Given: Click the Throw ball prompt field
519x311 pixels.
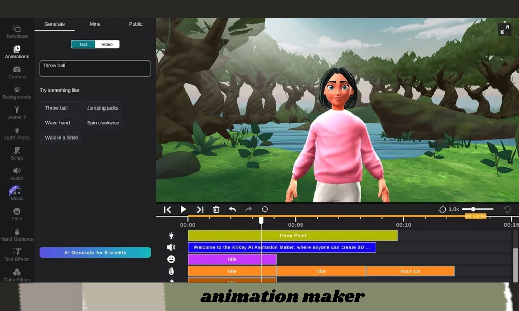Looking at the screenshot, I should click(95, 68).
